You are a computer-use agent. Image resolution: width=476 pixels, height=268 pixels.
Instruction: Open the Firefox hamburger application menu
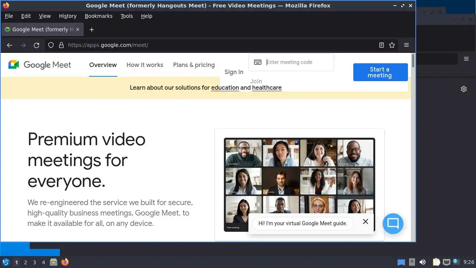pos(406,45)
